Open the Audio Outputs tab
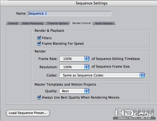157x121 pixels. click(x=104, y=23)
